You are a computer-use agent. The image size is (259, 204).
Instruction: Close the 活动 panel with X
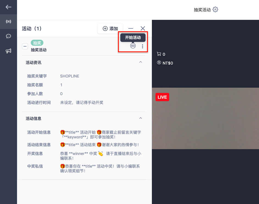click(x=143, y=28)
